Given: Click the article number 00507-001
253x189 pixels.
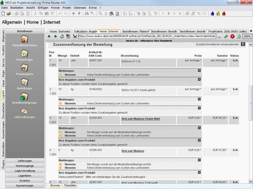Looking at the screenshot, I should pos(96,60).
